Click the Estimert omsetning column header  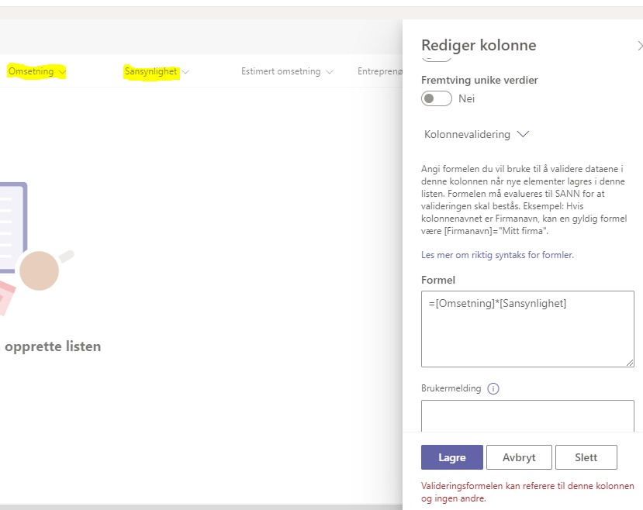[281, 71]
